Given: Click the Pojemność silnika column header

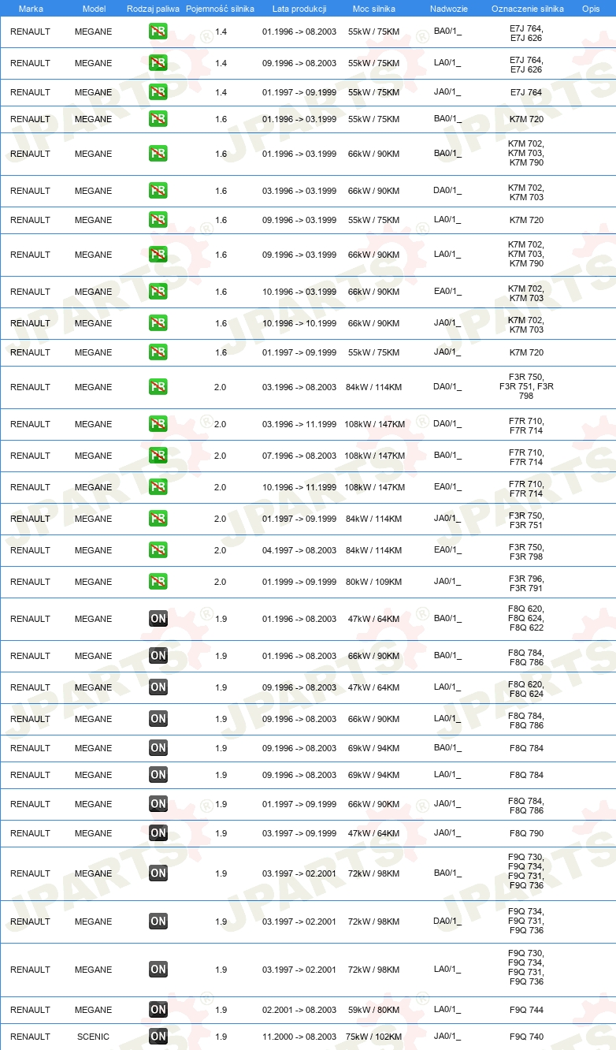Looking at the screenshot, I should (x=220, y=9).
